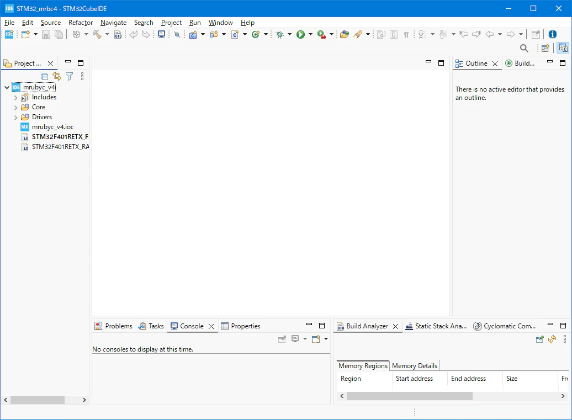
Task: Open the Project Explorer filter icon
Action: (70, 76)
